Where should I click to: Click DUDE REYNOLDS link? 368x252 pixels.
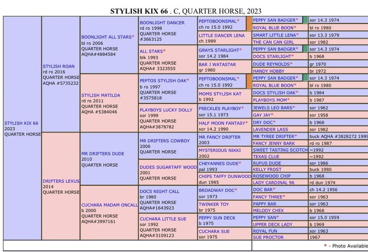pyautogui.click(x=271, y=64)
